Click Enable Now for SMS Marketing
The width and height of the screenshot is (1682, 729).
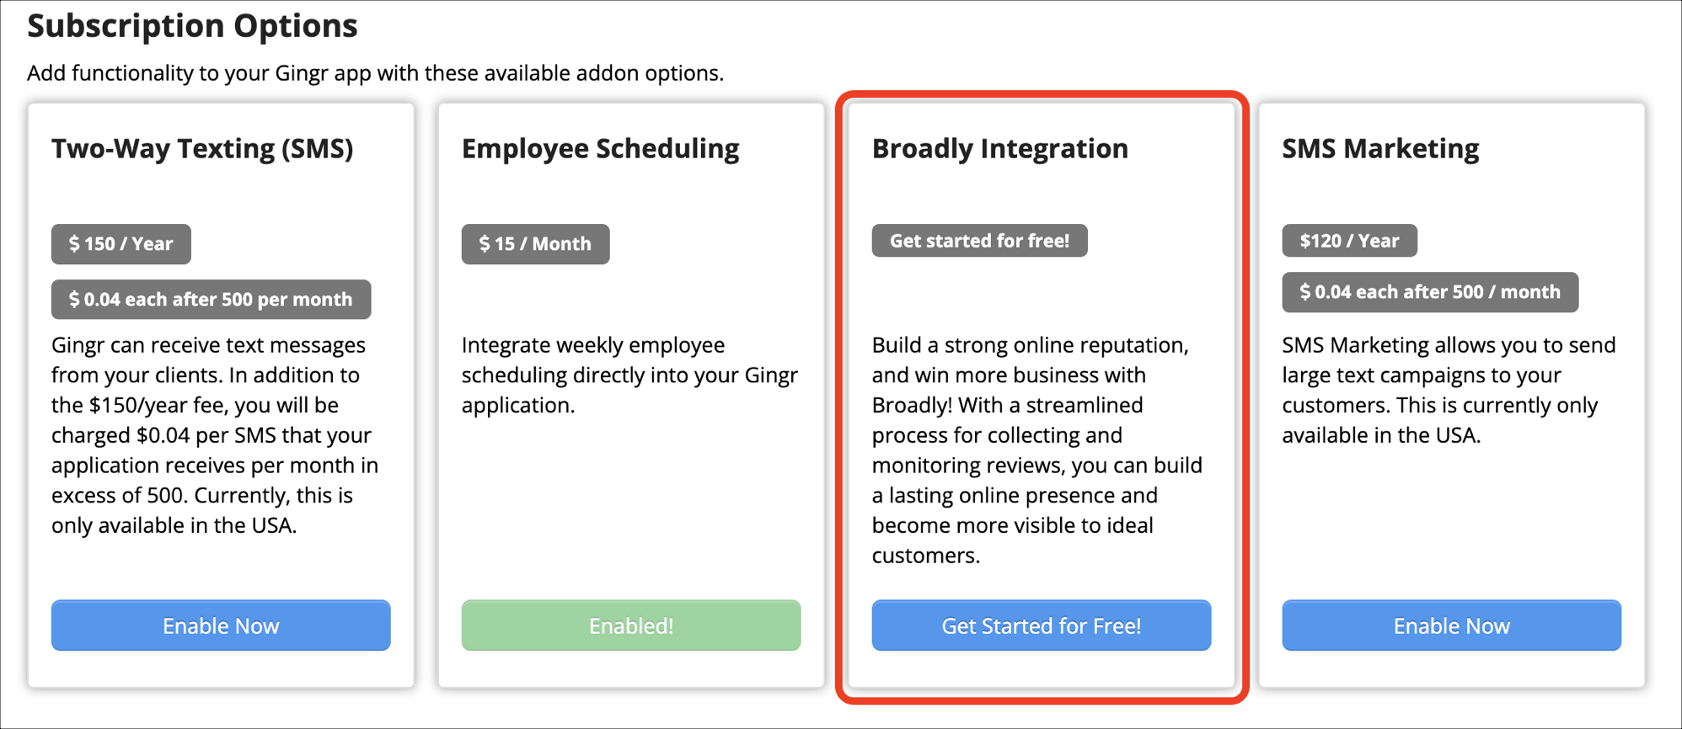(1450, 625)
